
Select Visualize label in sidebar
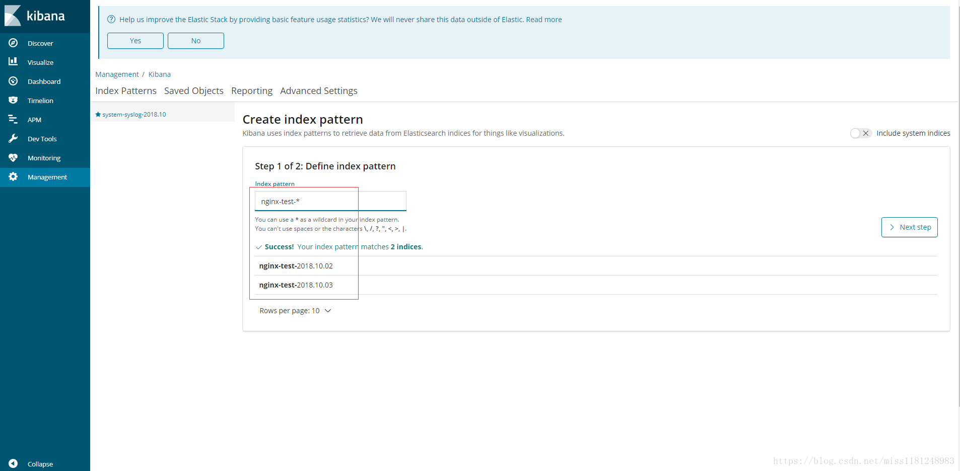(x=40, y=62)
